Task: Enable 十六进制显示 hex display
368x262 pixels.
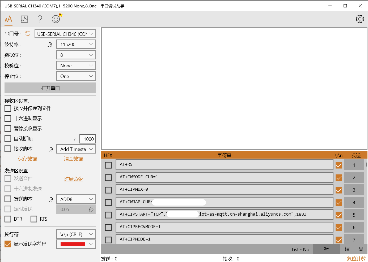Action: (x=8, y=118)
